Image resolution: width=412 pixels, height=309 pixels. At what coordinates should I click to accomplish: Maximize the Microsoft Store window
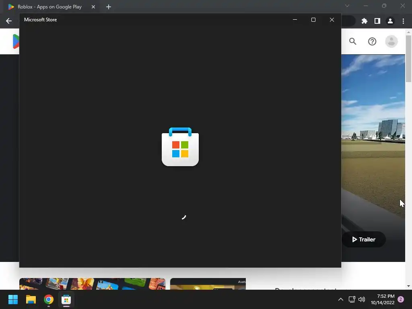[313, 20]
